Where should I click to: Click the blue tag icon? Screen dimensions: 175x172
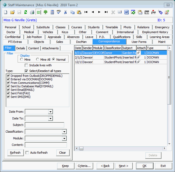pos(160,12)
